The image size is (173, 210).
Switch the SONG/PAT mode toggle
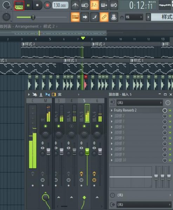pyautogui.click(x=19, y=6)
